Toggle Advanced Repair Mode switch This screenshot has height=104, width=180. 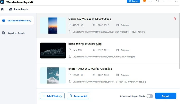pyautogui.click(x=150, y=96)
